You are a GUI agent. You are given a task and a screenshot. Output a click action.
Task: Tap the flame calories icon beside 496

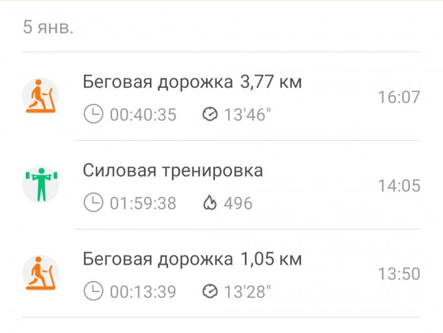[x=210, y=203]
